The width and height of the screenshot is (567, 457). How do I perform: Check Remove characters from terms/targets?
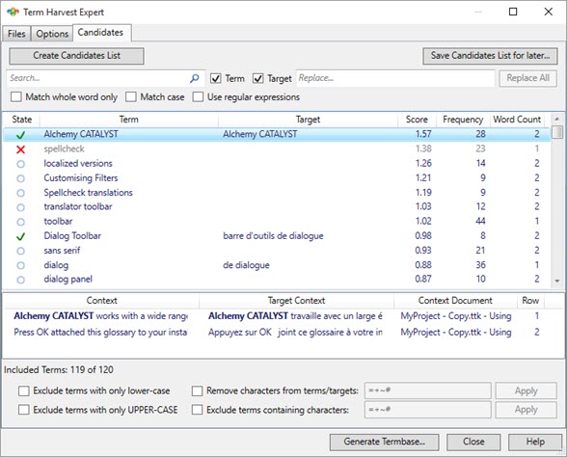pos(197,390)
